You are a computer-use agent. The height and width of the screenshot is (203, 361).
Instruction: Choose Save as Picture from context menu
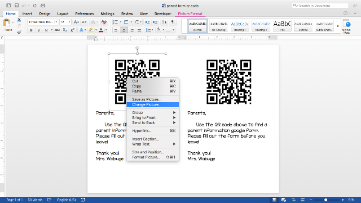(153, 99)
